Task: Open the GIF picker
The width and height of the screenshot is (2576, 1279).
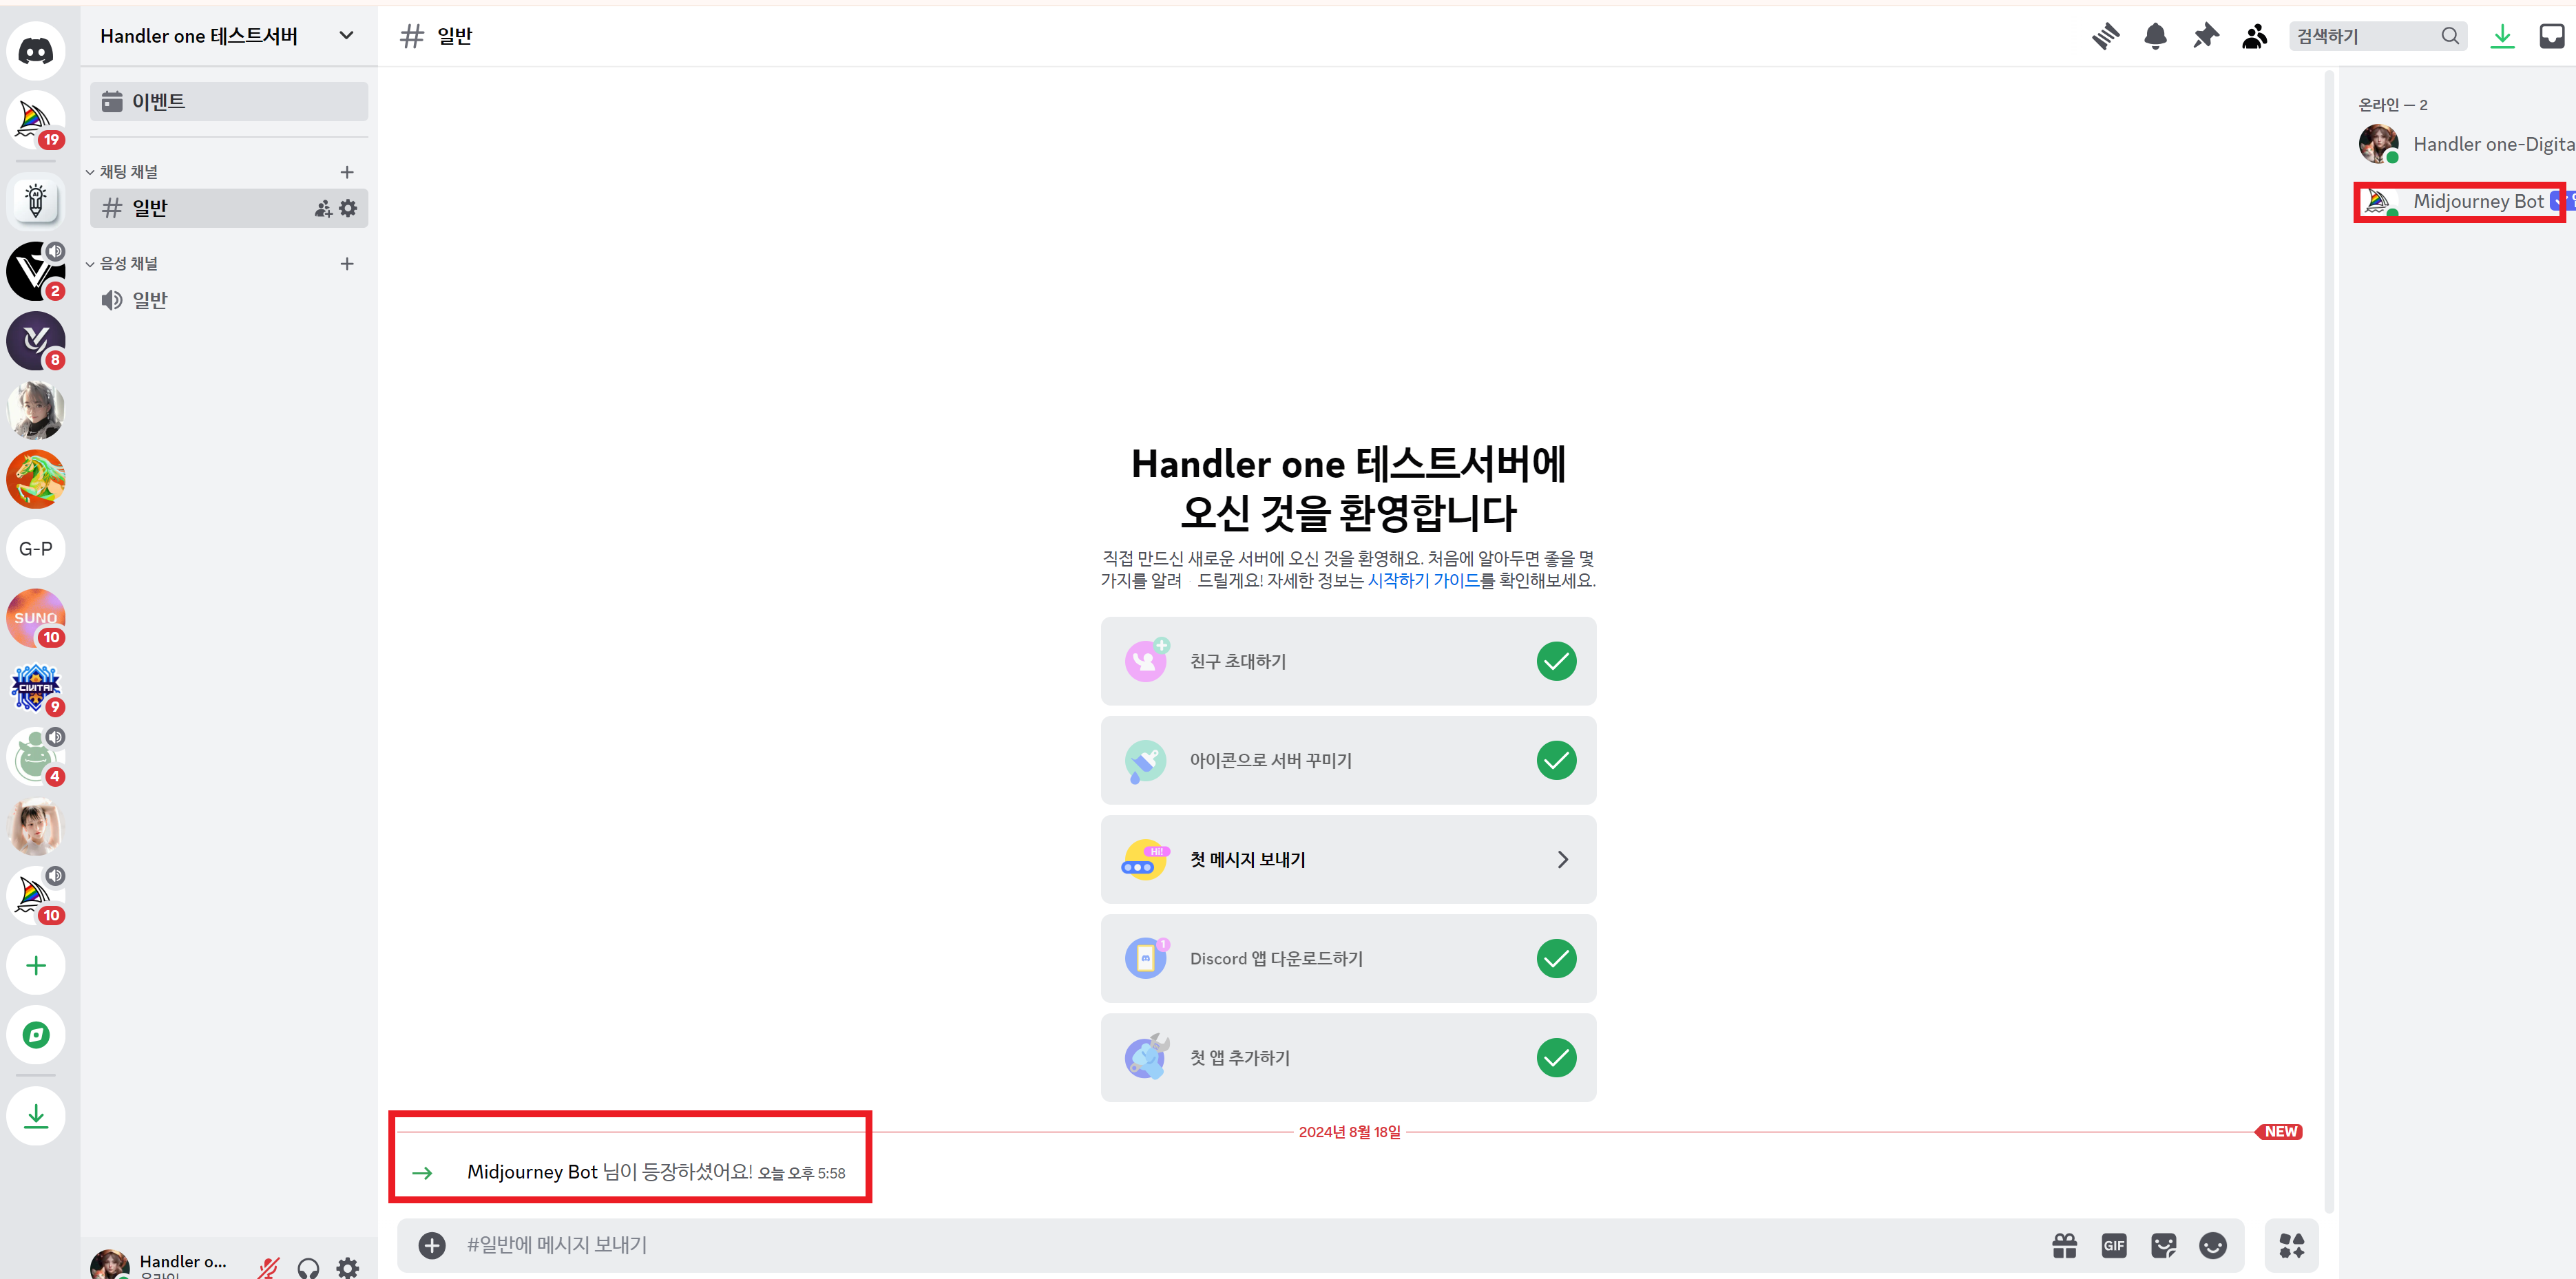Action: click(x=2114, y=1245)
